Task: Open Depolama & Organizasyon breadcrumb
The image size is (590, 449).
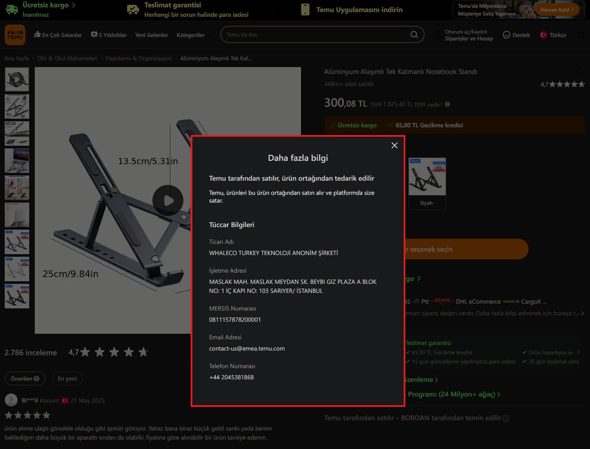Action: click(x=139, y=58)
